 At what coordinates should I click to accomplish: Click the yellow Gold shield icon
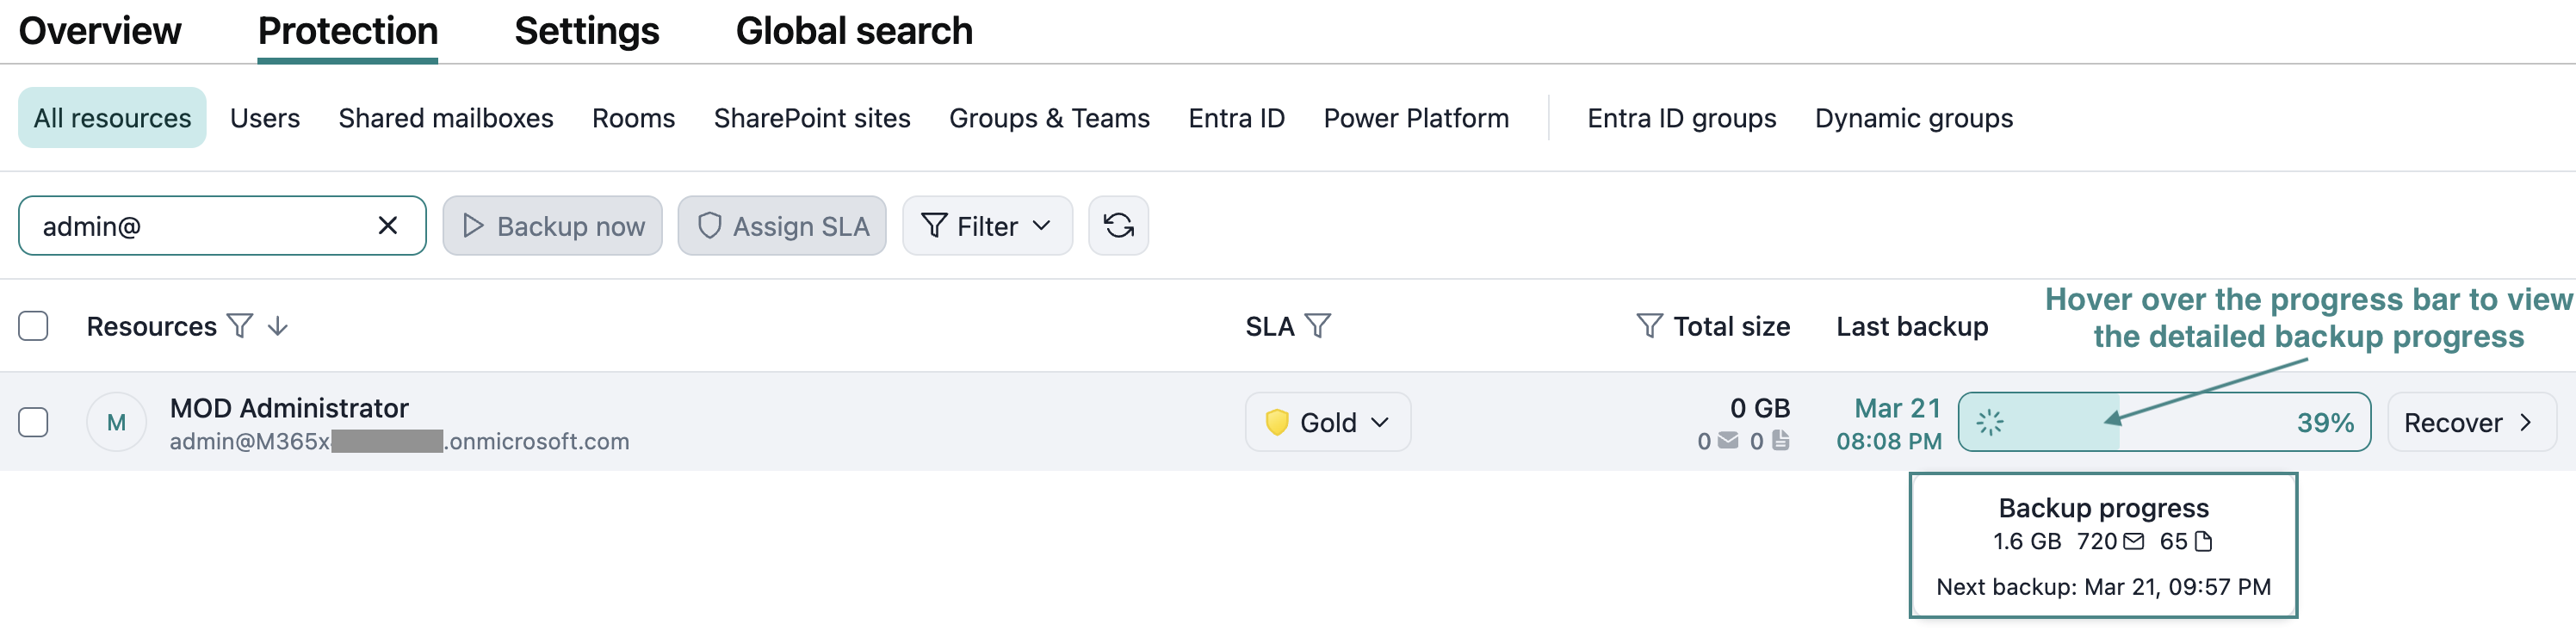point(1276,423)
